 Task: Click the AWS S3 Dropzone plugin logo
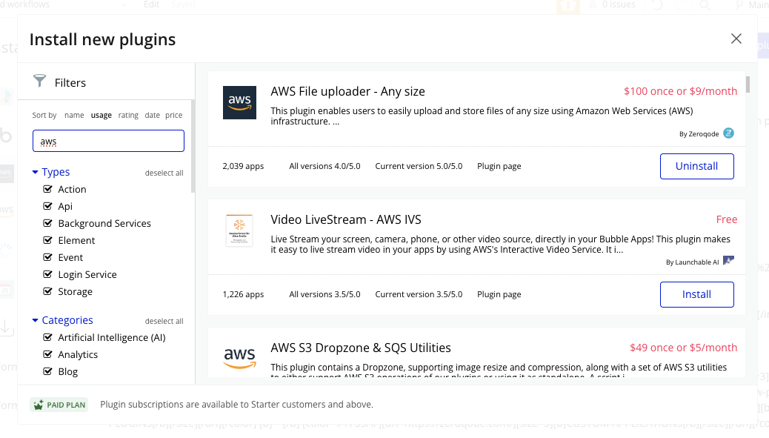(239, 357)
